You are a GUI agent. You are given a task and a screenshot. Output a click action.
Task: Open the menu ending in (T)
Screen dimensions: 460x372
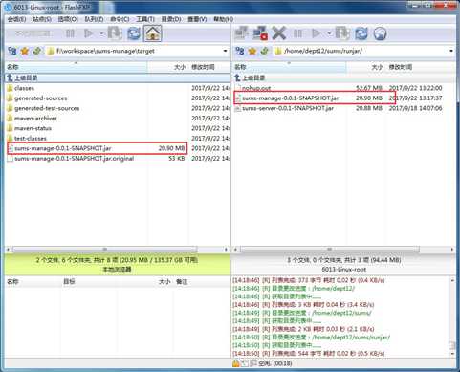(145, 19)
